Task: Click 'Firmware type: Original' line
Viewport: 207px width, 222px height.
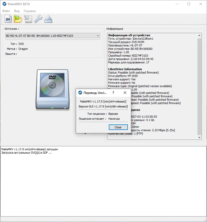Action: point(140,86)
